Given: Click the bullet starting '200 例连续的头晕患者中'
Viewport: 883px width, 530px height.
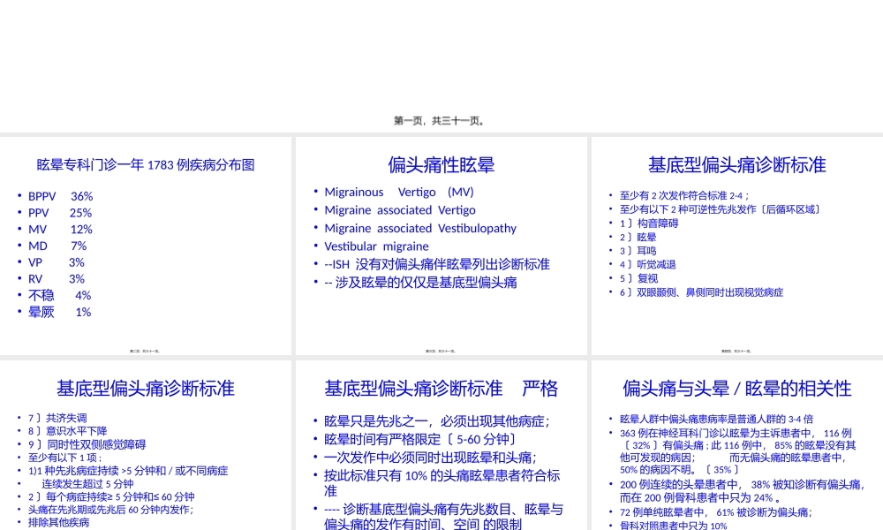Looking at the screenshot, I should pyautogui.click(x=742, y=491).
